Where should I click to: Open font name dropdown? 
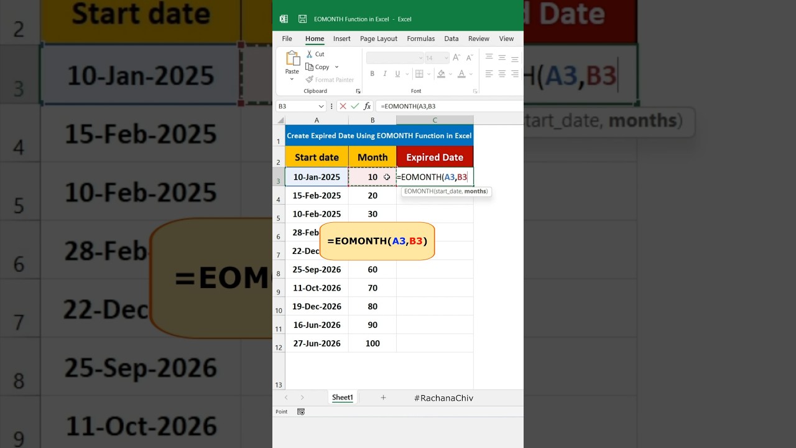tap(420, 58)
